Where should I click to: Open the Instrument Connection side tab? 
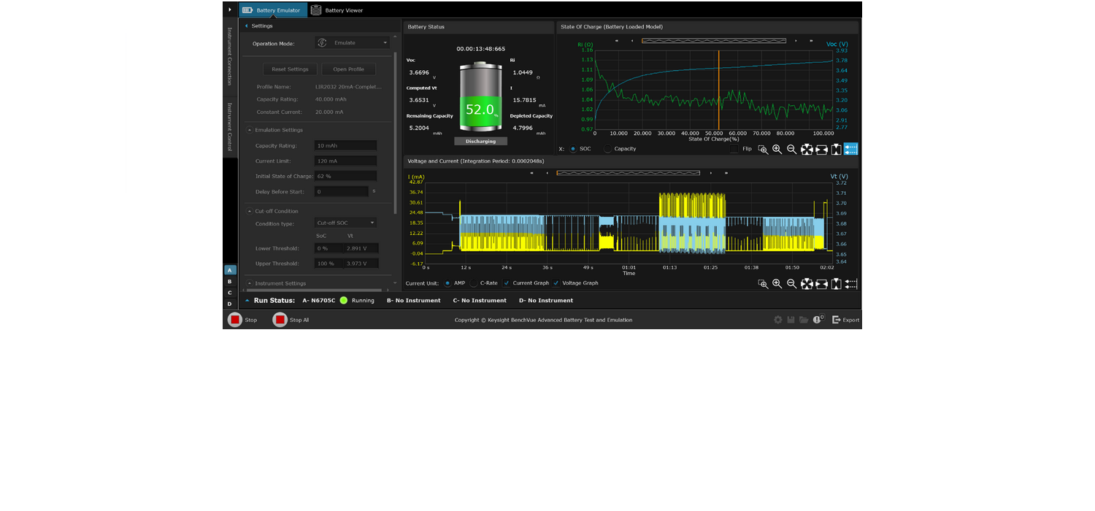tap(229, 56)
